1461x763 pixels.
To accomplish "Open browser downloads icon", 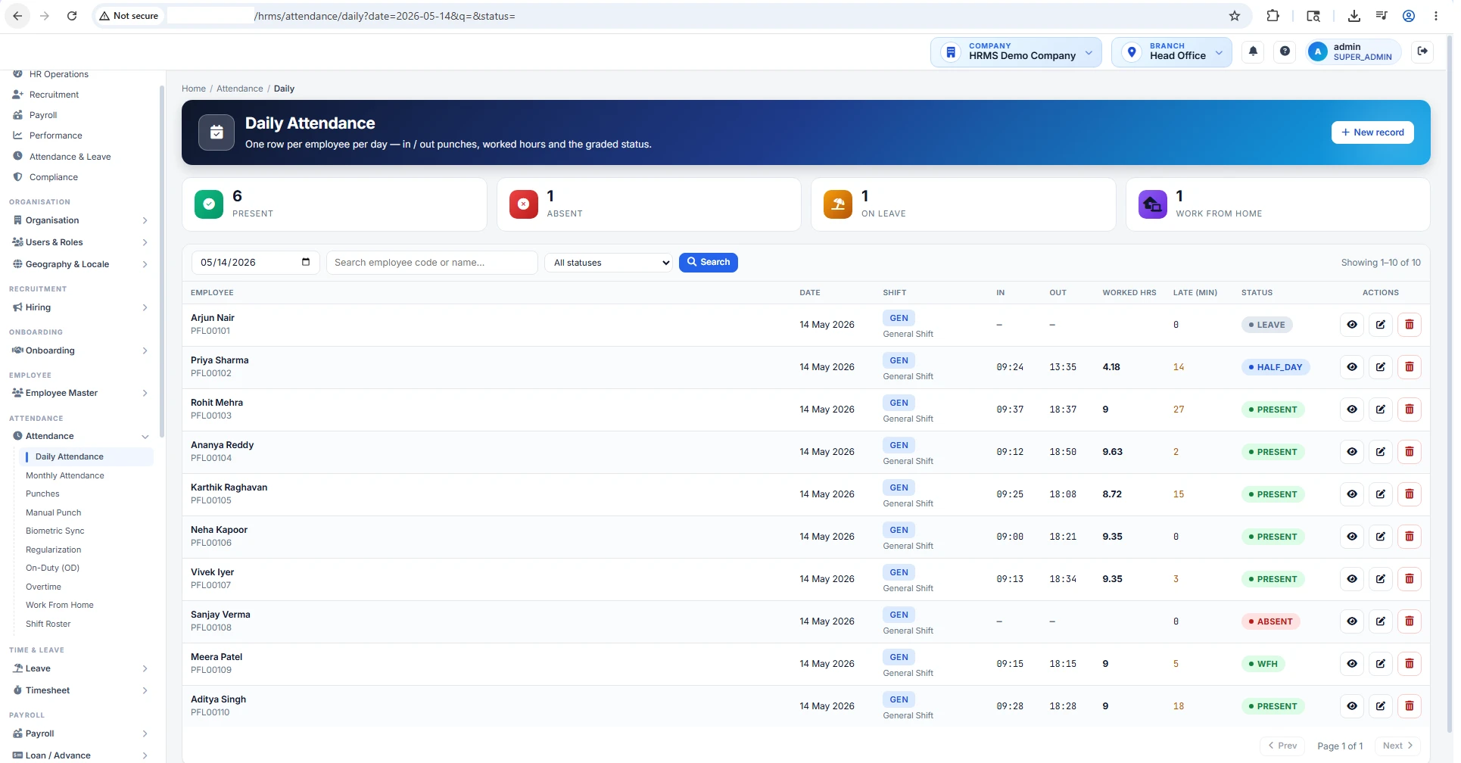I will tap(1354, 16).
